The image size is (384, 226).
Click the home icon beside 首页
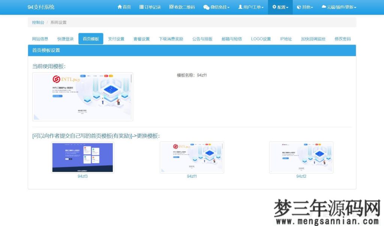[119, 7]
